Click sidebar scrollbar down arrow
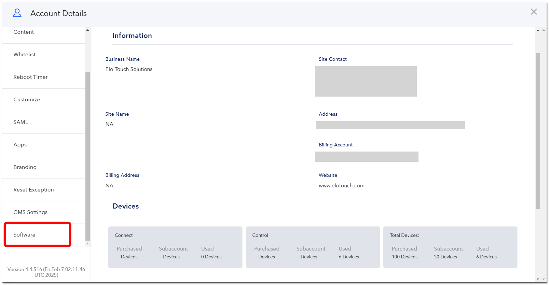Image resolution: width=549 pixels, height=285 pixels. [x=87, y=243]
